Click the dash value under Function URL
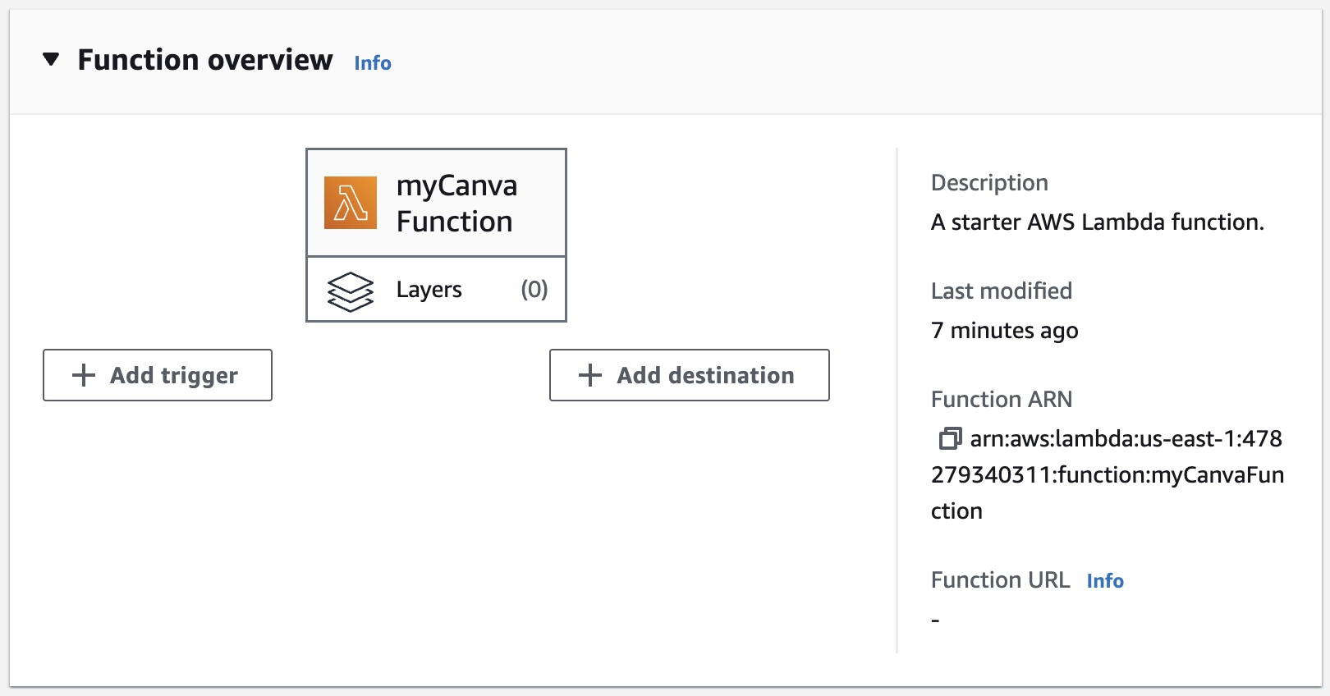The height and width of the screenshot is (696, 1330). point(935,620)
